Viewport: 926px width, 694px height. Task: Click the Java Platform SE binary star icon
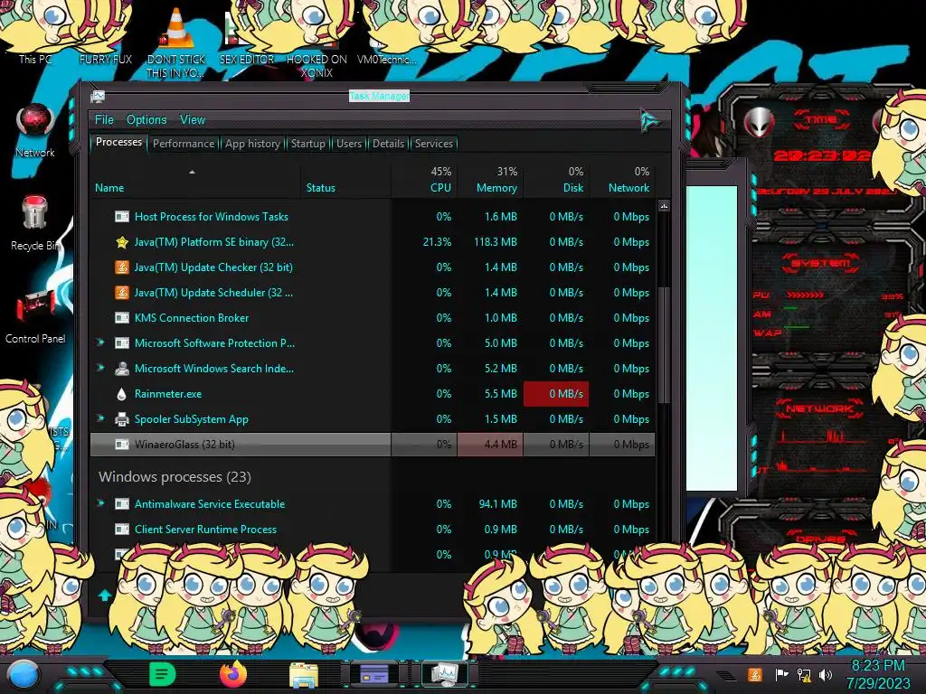(122, 242)
